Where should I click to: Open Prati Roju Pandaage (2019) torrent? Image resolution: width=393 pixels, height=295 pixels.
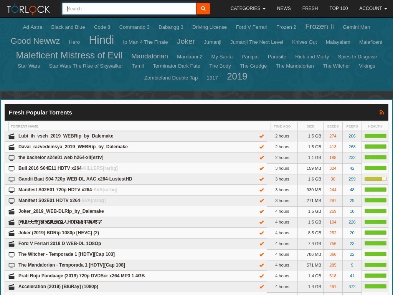tap(81, 276)
